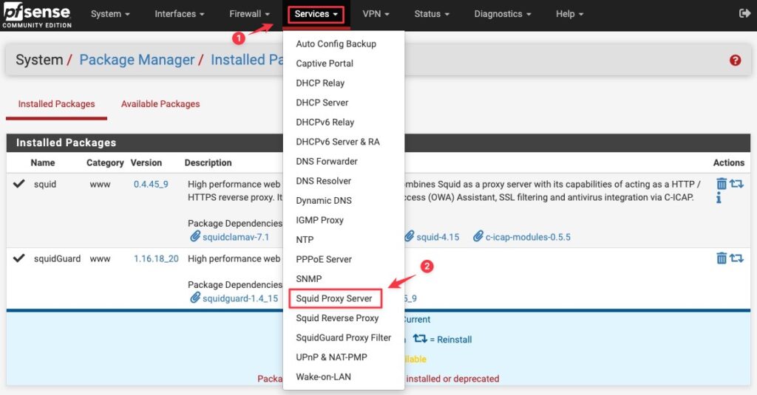Viewport: 757px width, 395px height.
Task: Click the pfSense Community Edition logo
Action: click(37, 16)
